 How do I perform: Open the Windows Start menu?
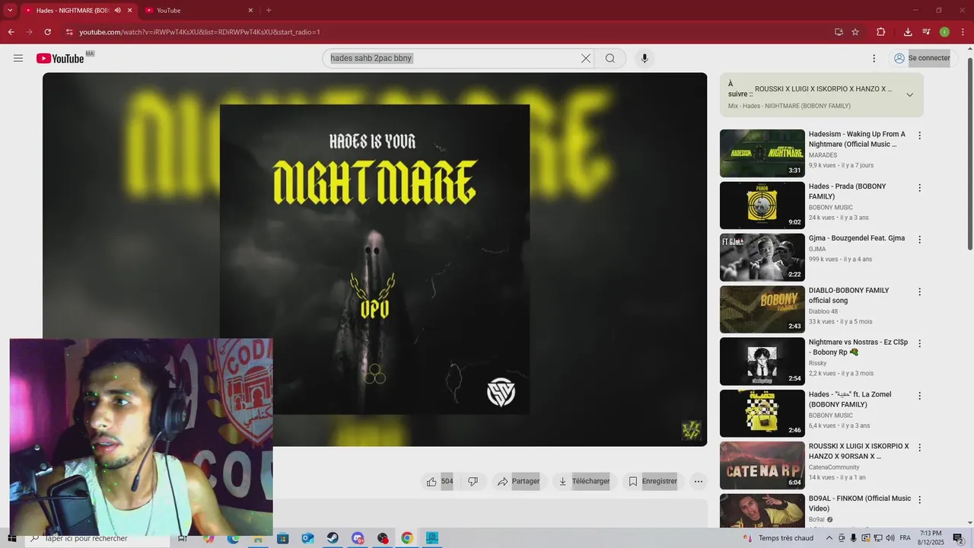point(12,538)
